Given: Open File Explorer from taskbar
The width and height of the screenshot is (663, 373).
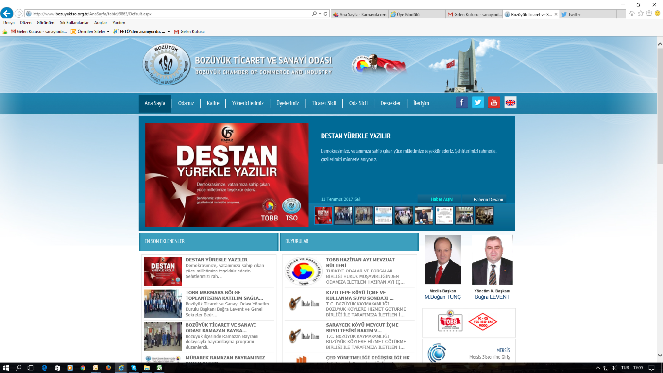Looking at the screenshot, I should tap(146, 368).
